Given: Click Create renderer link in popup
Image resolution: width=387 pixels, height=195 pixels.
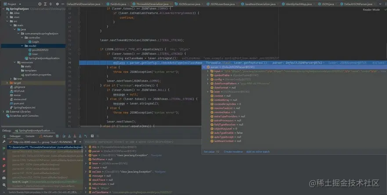Looking at the screenshot, I should click(233, 152).
